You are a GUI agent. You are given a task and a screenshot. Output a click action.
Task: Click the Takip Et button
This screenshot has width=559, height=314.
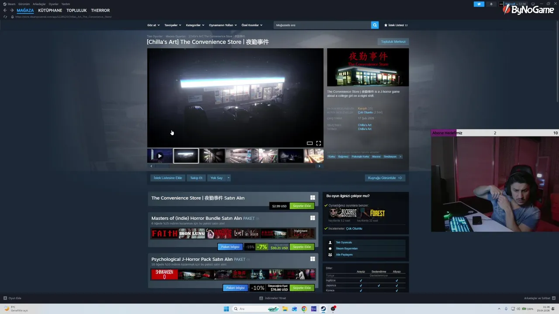(196, 178)
